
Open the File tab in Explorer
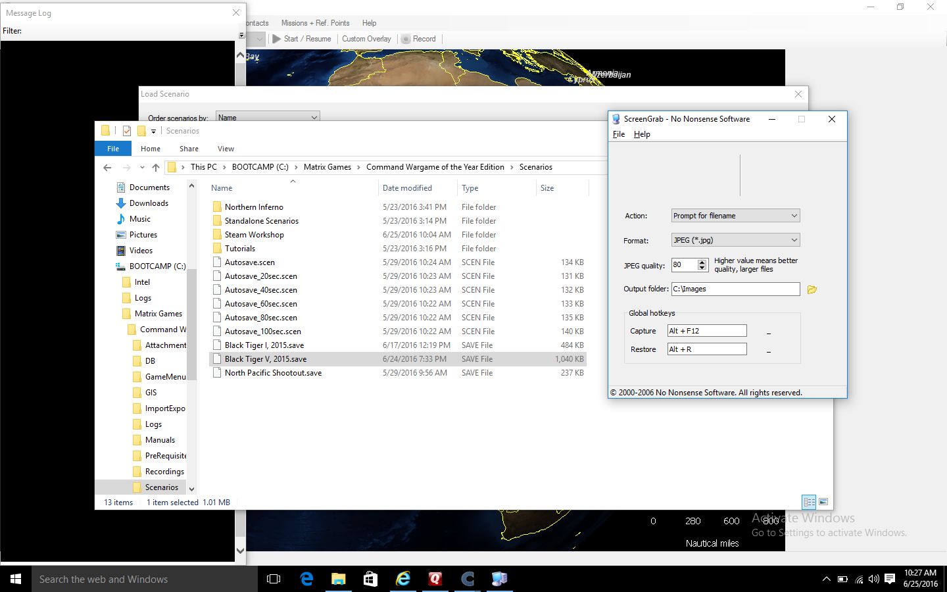(x=113, y=149)
